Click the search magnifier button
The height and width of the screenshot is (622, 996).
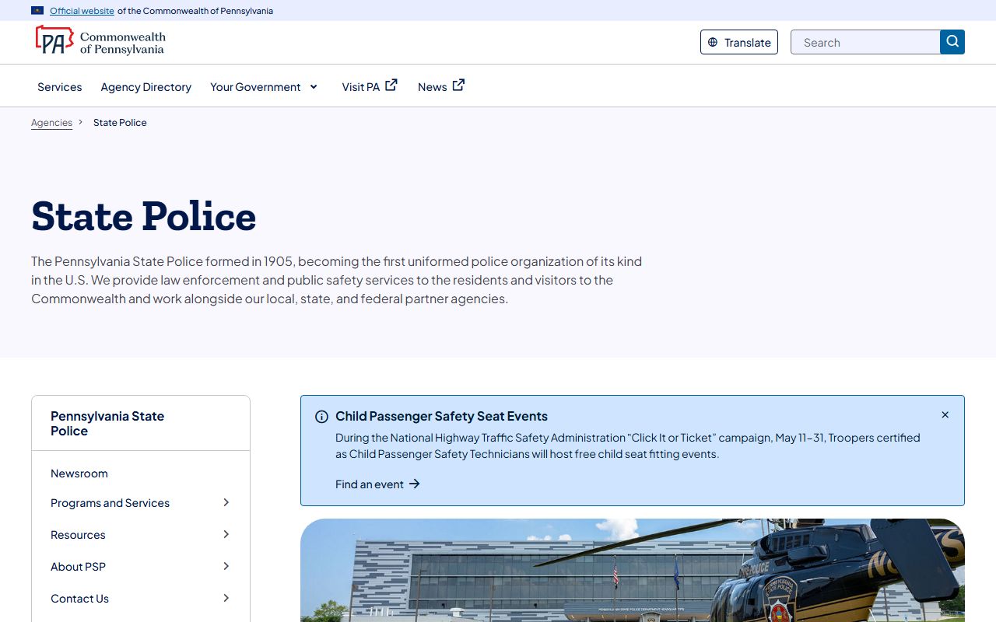952,42
